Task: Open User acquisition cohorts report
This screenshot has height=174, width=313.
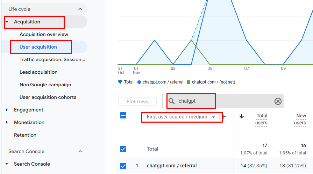Action: coord(48,97)
